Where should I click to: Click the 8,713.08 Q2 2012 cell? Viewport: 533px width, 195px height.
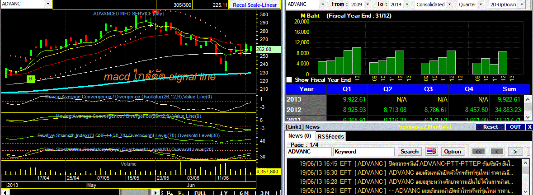coord(387,110)
